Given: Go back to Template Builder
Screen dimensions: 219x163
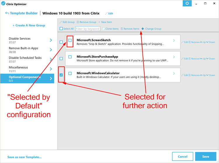Looking at the screenshot, I should pos(21,13).
